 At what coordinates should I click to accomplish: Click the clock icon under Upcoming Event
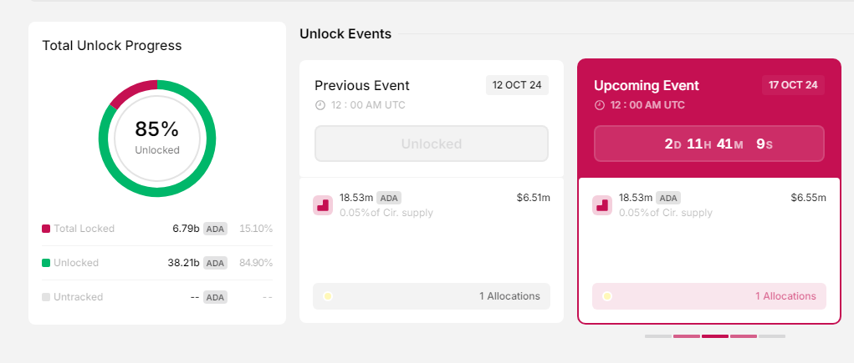pyautogui.click(x=600, y=105)
